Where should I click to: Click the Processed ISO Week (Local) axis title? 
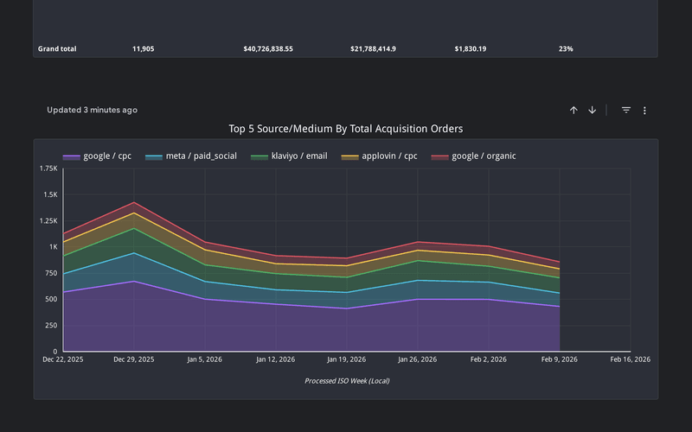click(346, 380)
